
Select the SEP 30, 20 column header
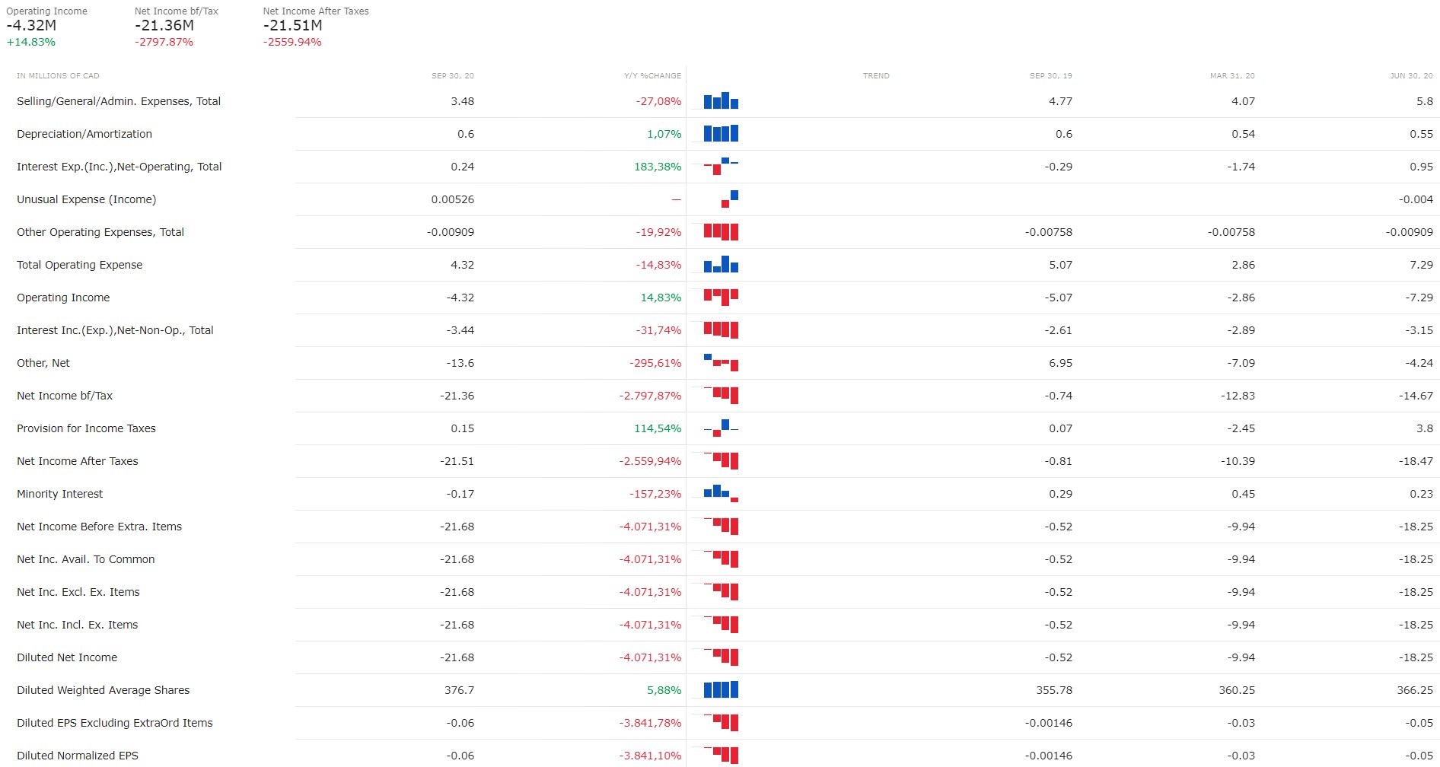tap(452, 75)
